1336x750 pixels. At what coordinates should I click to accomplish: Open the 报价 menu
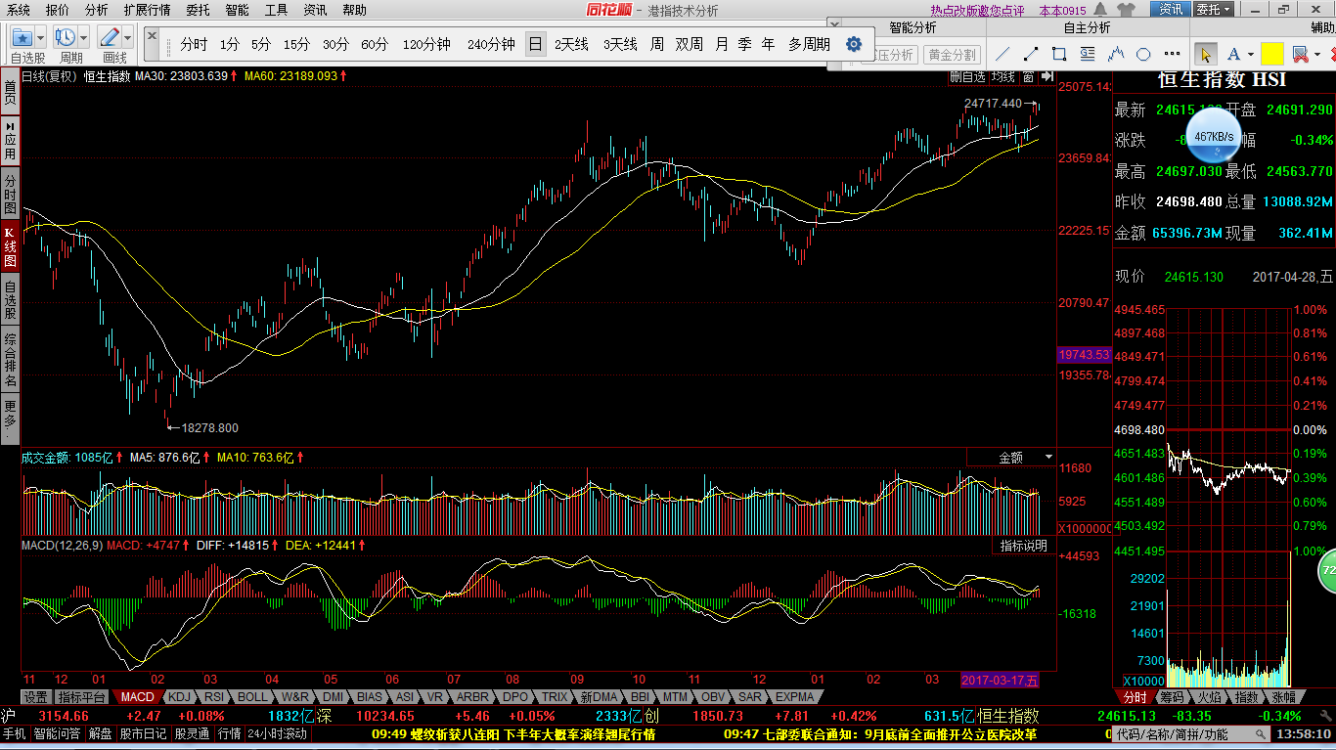coord(58,10)
